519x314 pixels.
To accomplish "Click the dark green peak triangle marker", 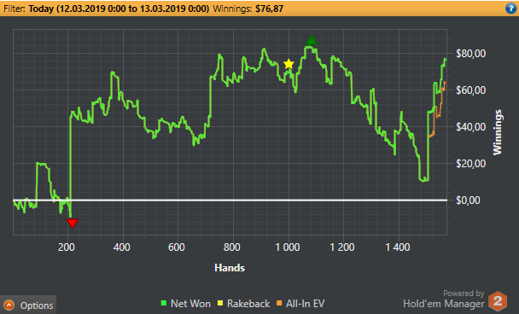I will [311, 40].
